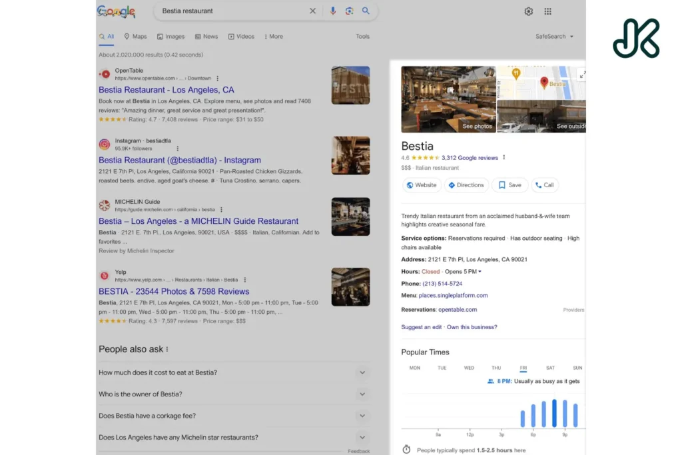Select TUE in Popular Times
The width and height of the screenshot is (682, 455).
coord(442,368)
